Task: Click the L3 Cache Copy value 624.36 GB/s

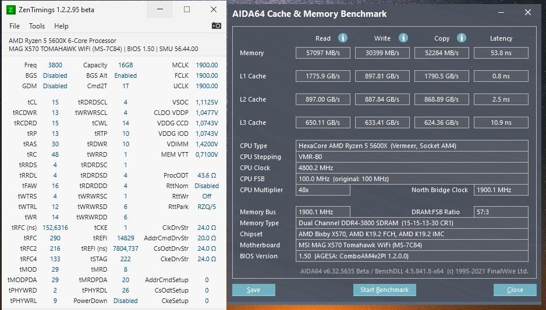Action: coord(442,122)
